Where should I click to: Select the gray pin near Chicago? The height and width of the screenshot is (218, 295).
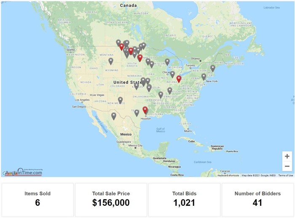click(172, 74)
